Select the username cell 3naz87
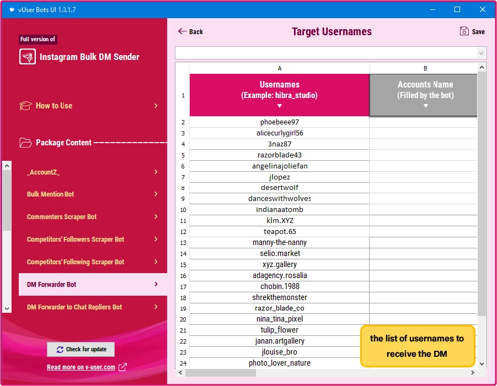The height and width of the screenshot is (386, 497). pos(279,144)
